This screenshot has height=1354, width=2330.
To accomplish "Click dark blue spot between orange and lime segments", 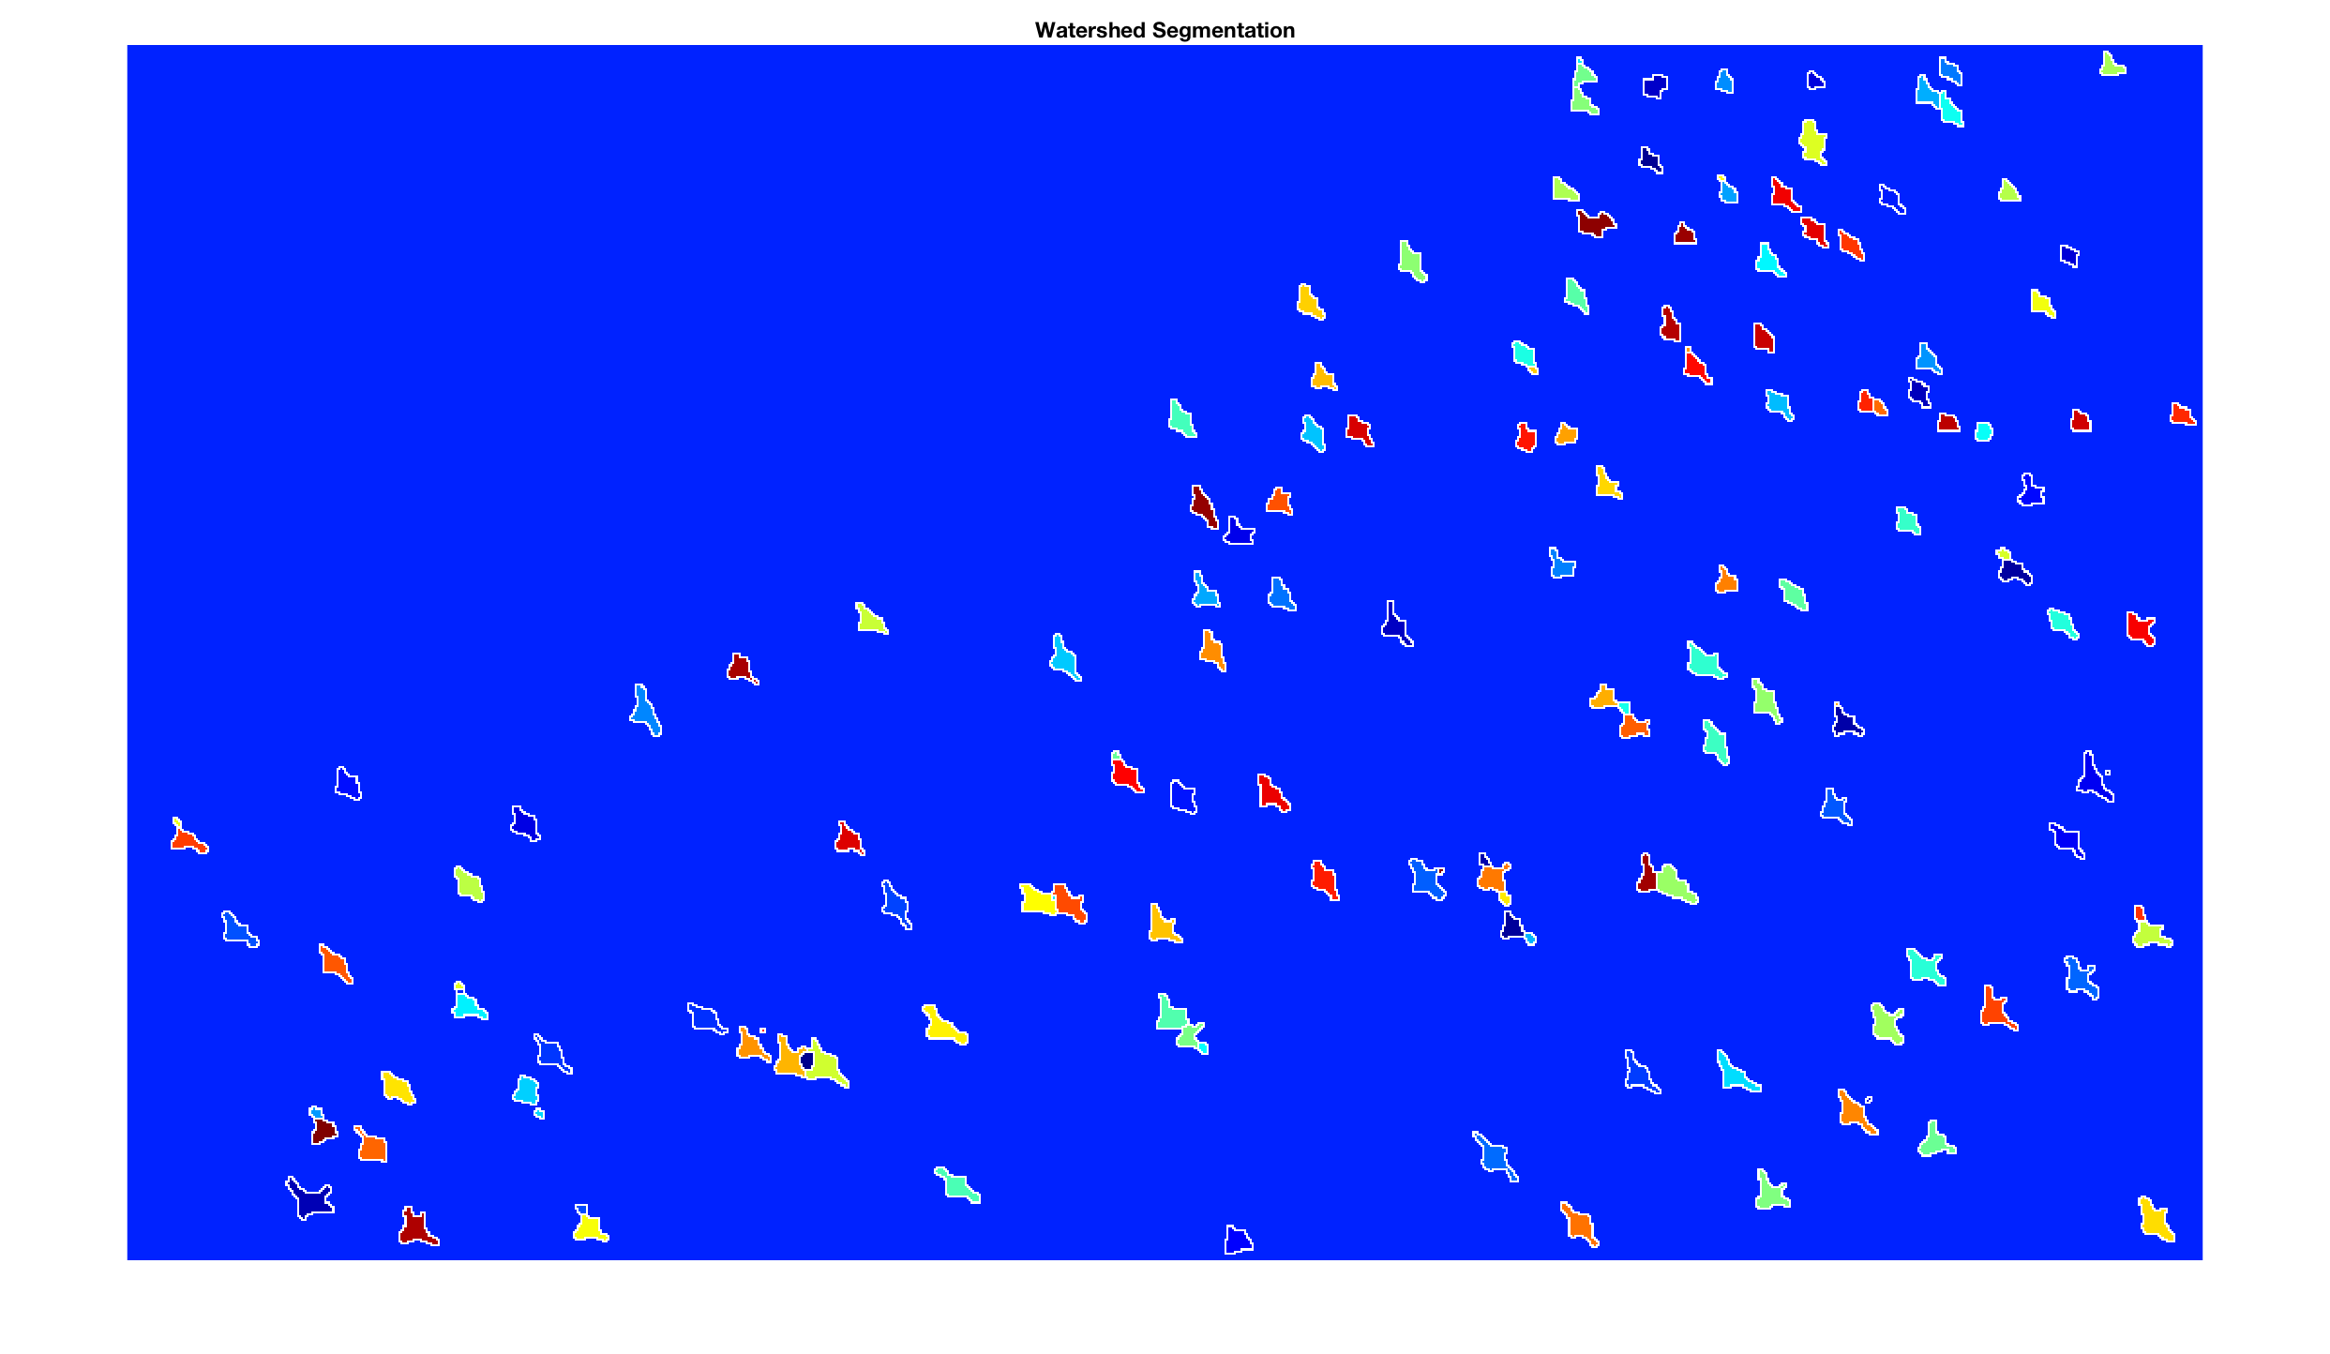I will point(806,1061).
